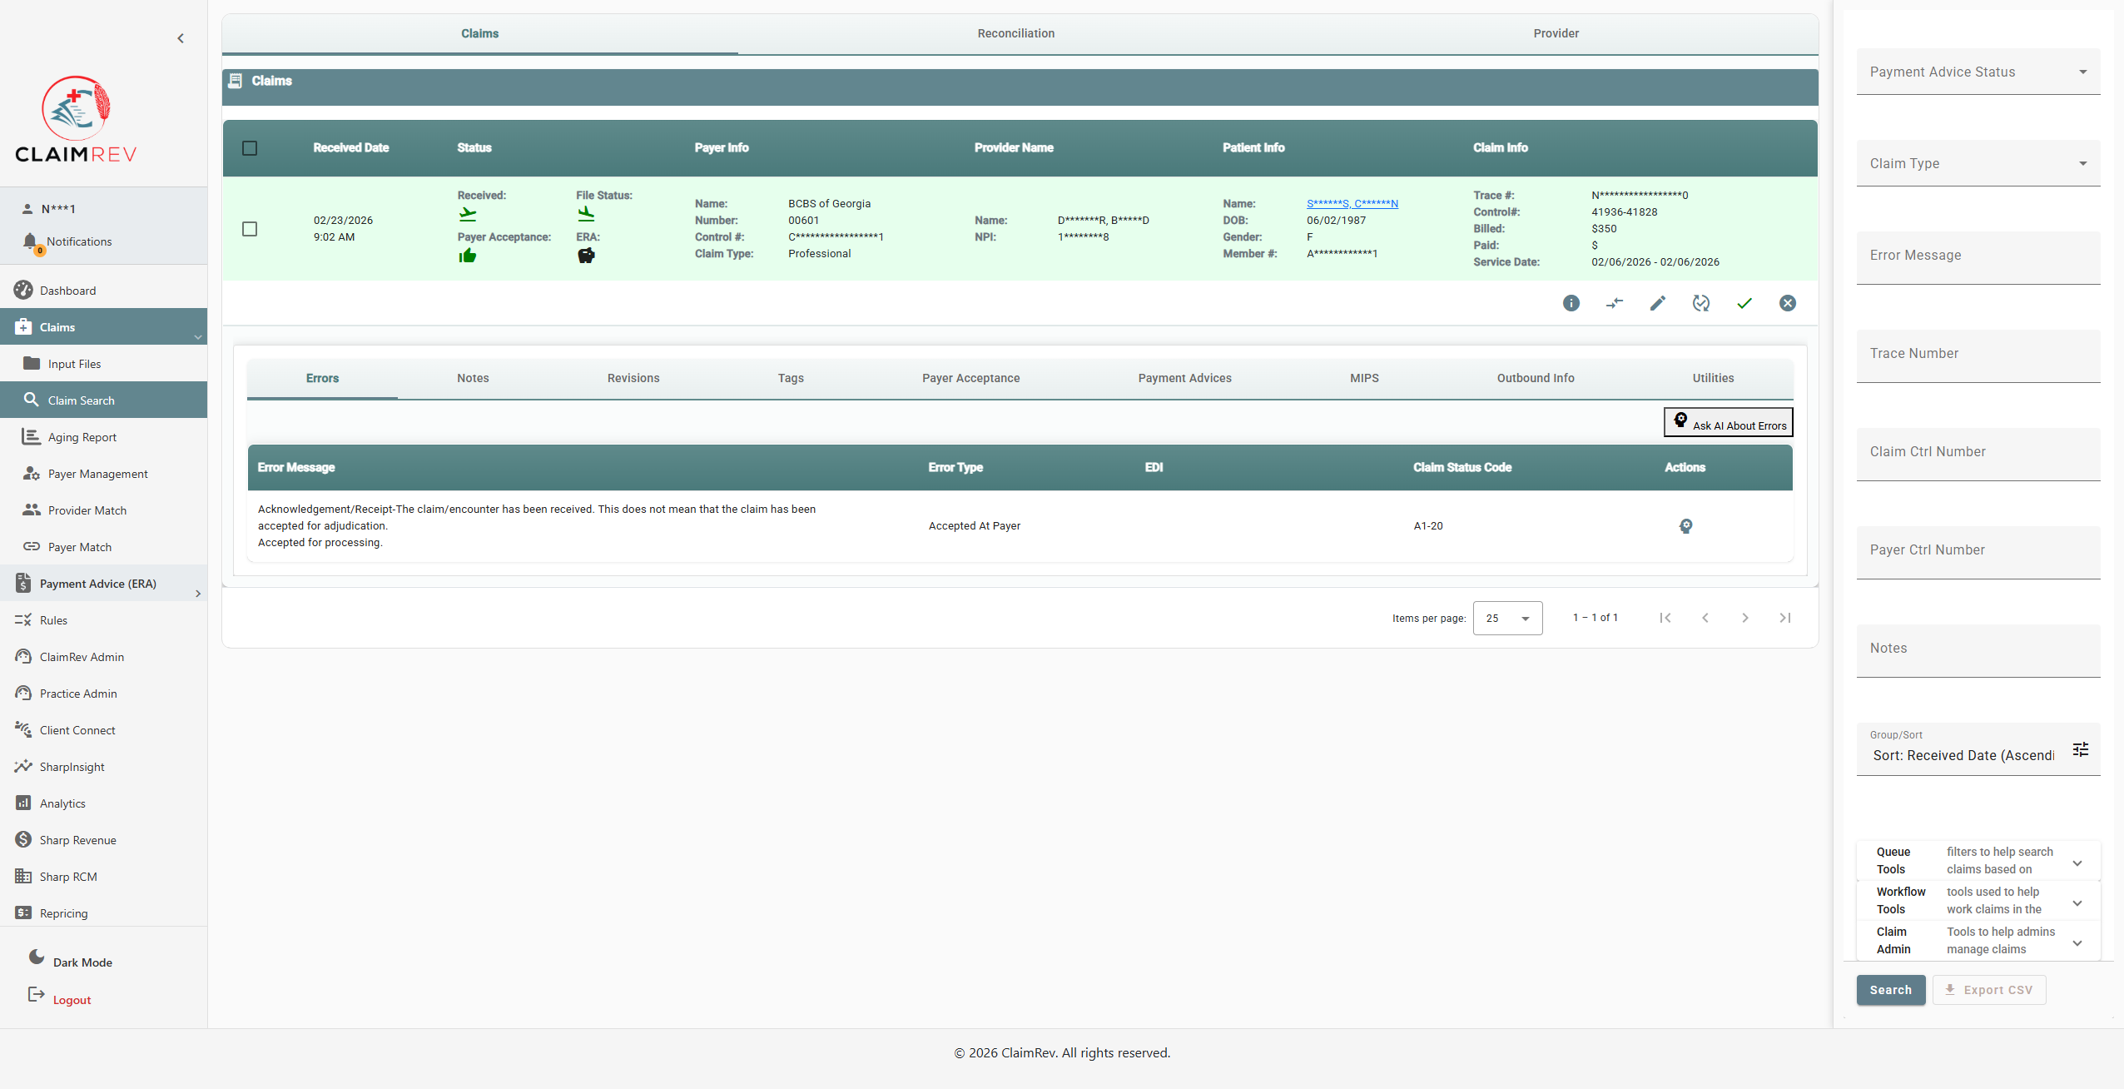Image resolution: width=2124 pixels, height=1089 pixels.
Task: Open the Payment Advice Status dropdown
Action: [1978, 72]
